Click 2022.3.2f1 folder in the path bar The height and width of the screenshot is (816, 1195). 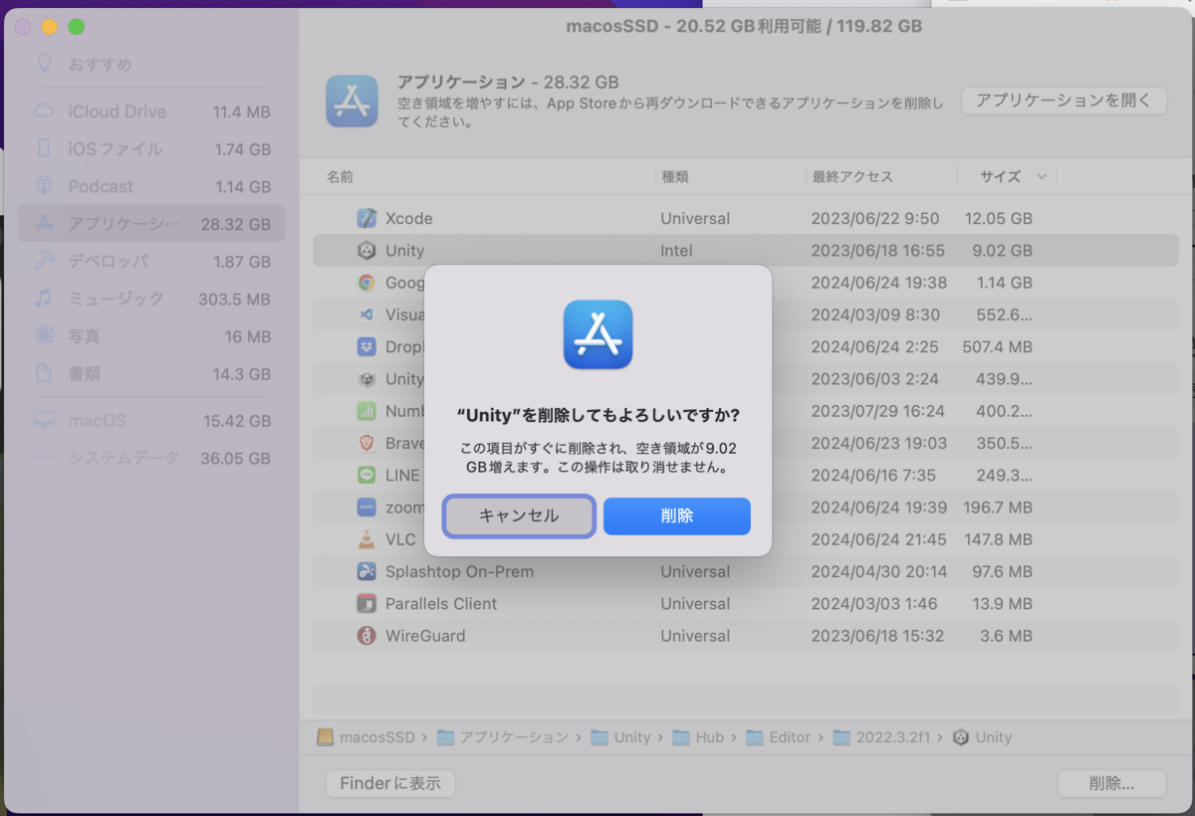(881, 737)
